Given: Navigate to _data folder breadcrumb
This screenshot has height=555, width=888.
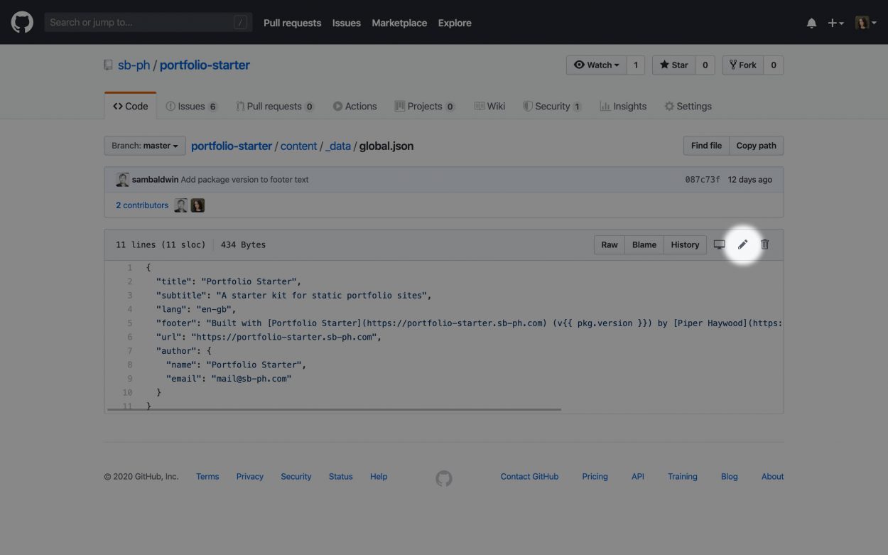Looking at the screenshot, I should [x=338, y=146].
